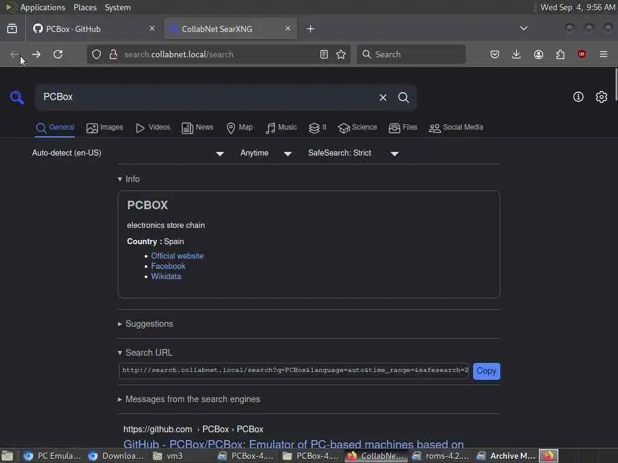Select the Videos search category
The width and height of the screenshot is (618, 463).
click(153, 128)
